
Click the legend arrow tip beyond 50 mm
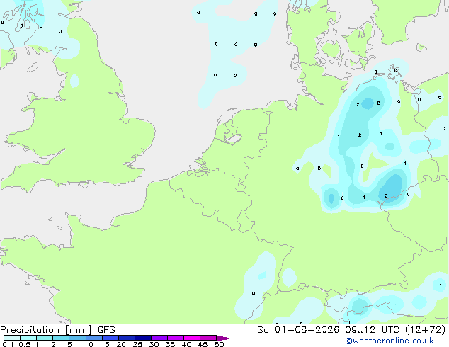[224, 338]
